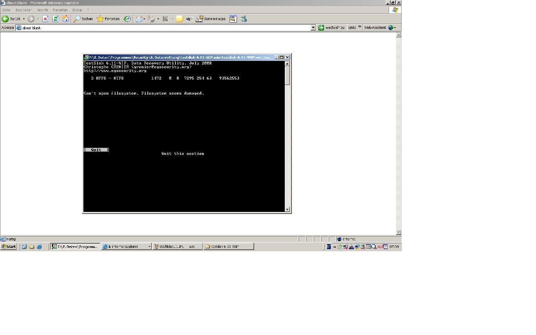Open the Favoriten menu in menu bar
536x335 pixels.
[x=60, y=10]
